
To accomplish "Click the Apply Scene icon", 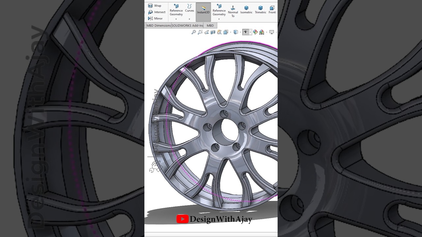I will tap(262, 32).
